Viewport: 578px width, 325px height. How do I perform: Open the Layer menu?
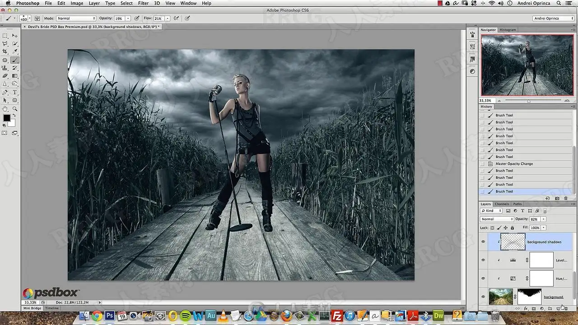[x=94, y=3]
